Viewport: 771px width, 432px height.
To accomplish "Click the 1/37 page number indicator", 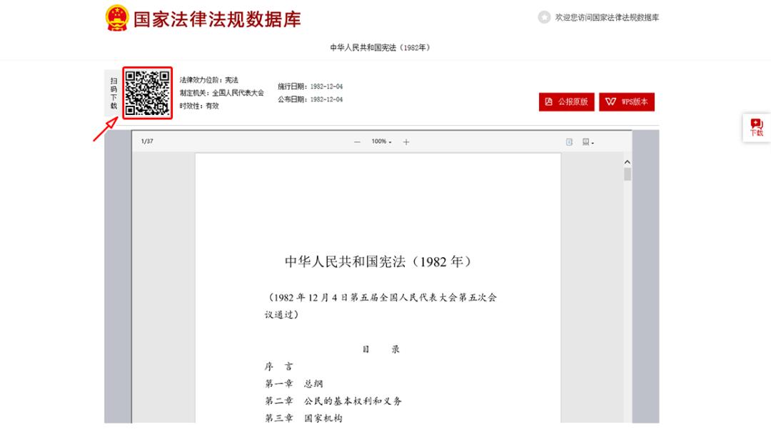I will point(147,141).
